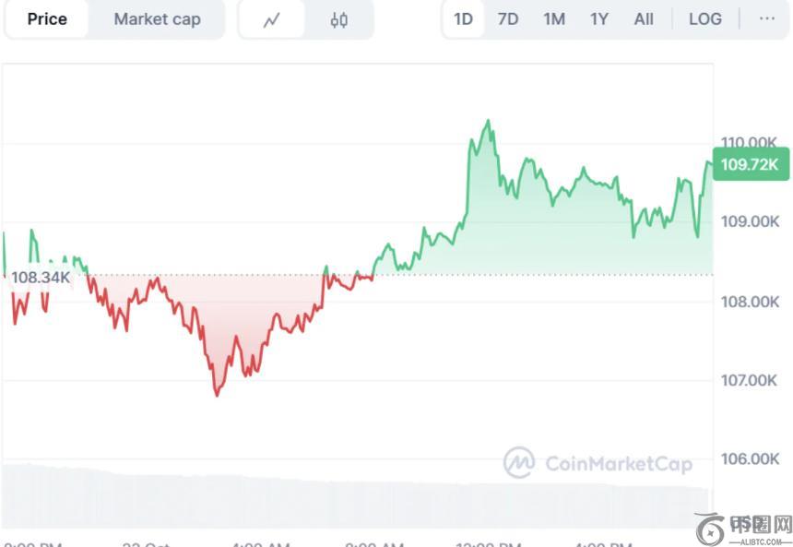Show the 1Y price history
The image size is (793, 547).
pos(599,19)
